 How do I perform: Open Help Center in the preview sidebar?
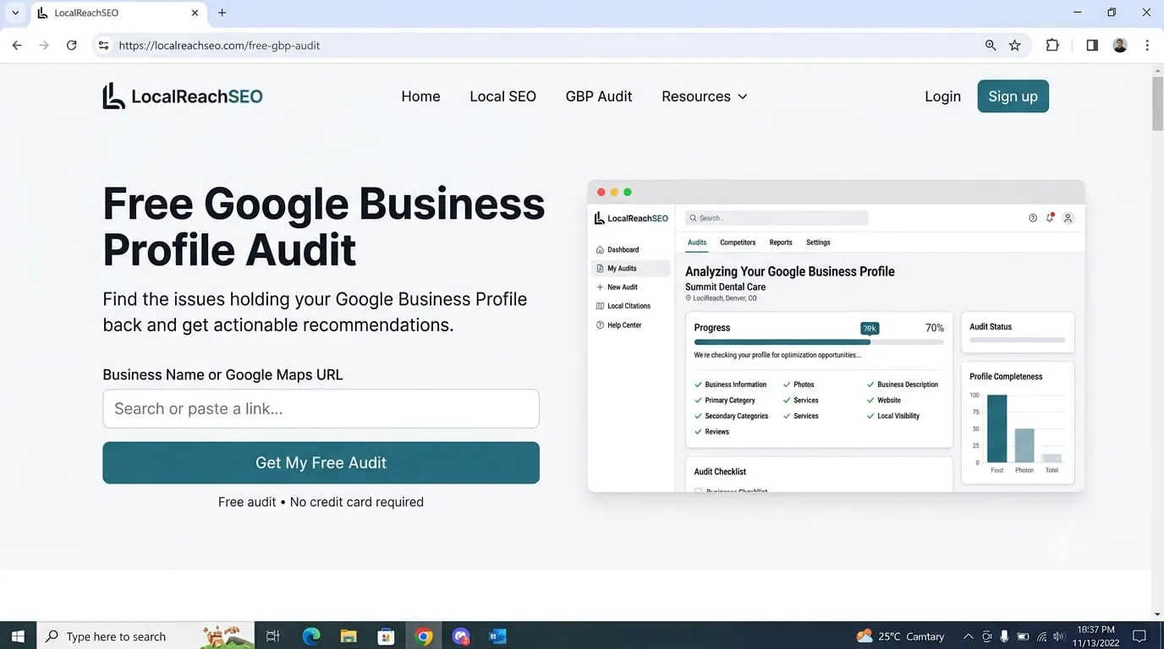click(x=618, y=325)
